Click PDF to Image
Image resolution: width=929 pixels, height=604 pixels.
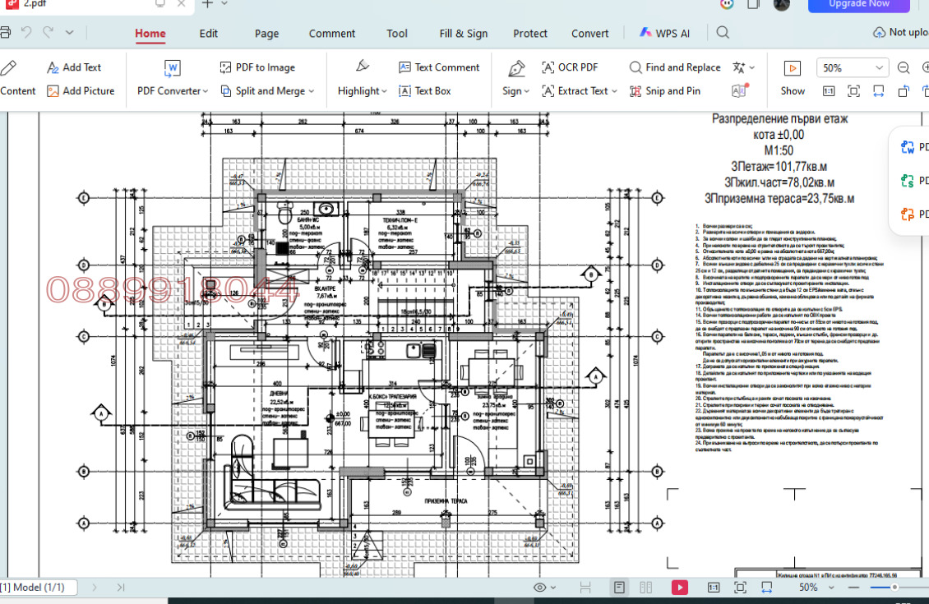point(257,67)
